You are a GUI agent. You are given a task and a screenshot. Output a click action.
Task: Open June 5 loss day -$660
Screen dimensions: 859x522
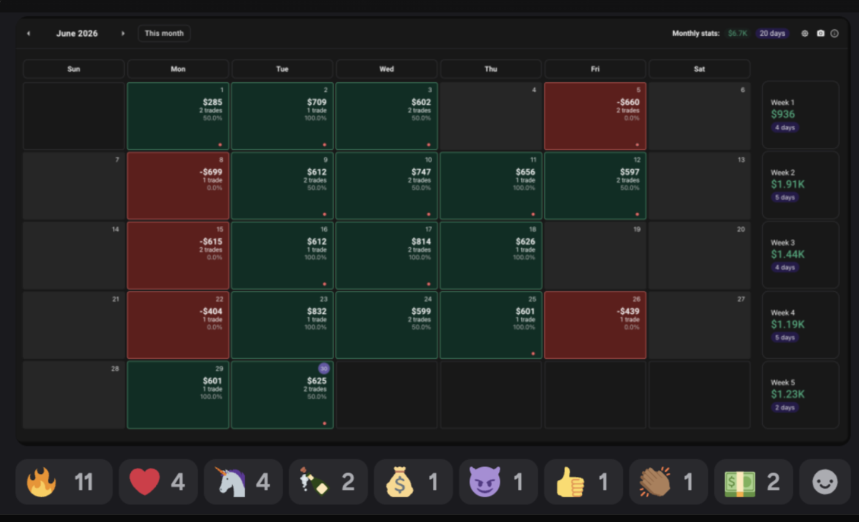[x=595, y=116]
